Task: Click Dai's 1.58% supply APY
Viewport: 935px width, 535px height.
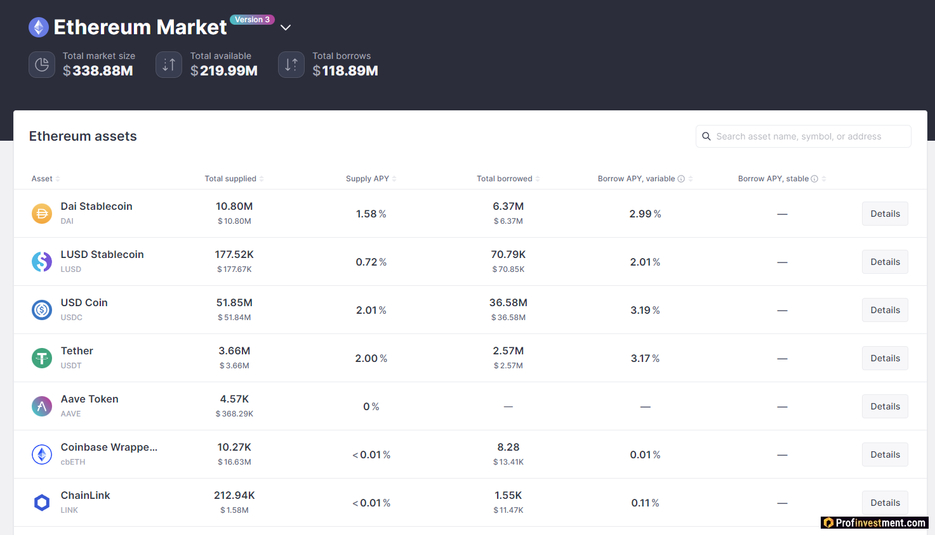Action: [x=371, y=214]
